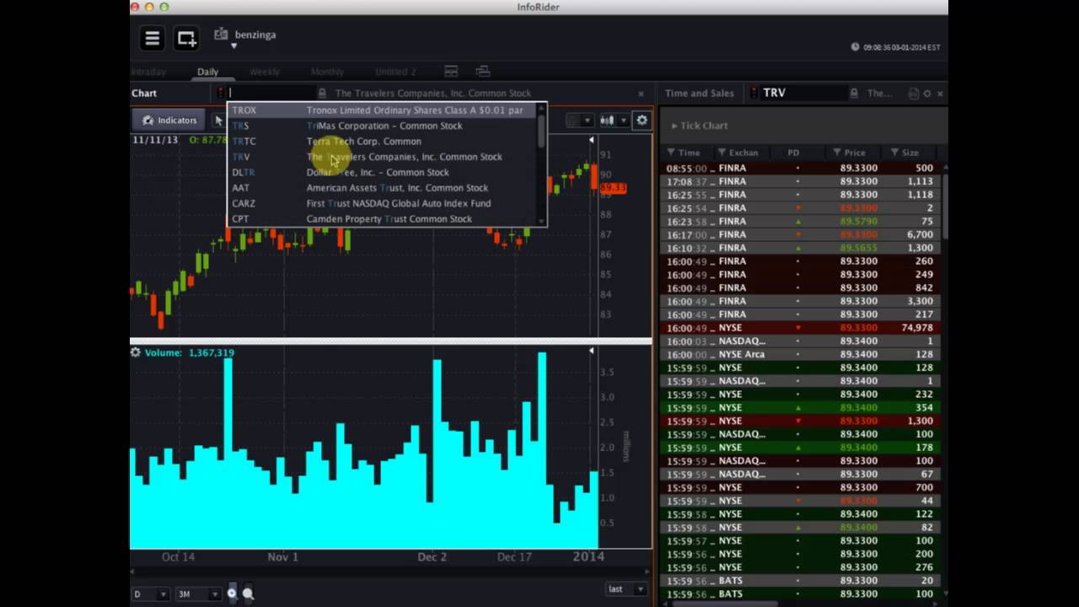Open the Volume indicator settings gear
The width and height of the screenshot is (1079, 607).
click(x=136, y=352)
